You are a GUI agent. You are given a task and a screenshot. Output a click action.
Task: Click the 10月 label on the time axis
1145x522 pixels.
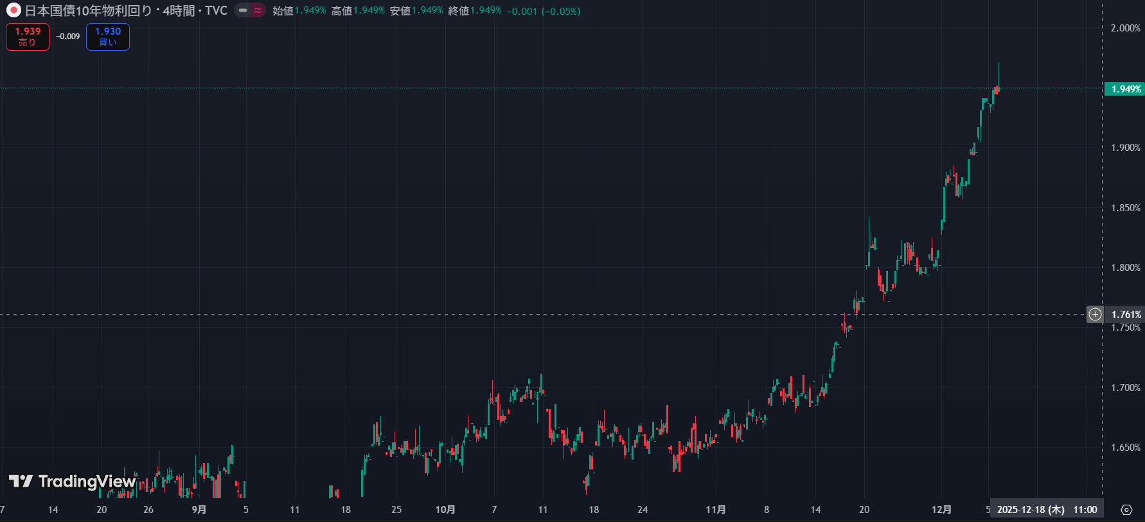(x=445, y=510)
